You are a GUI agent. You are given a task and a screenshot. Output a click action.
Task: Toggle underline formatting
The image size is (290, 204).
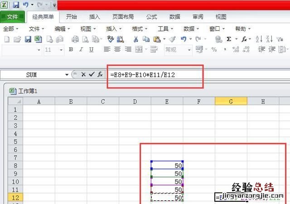point(91,49)
